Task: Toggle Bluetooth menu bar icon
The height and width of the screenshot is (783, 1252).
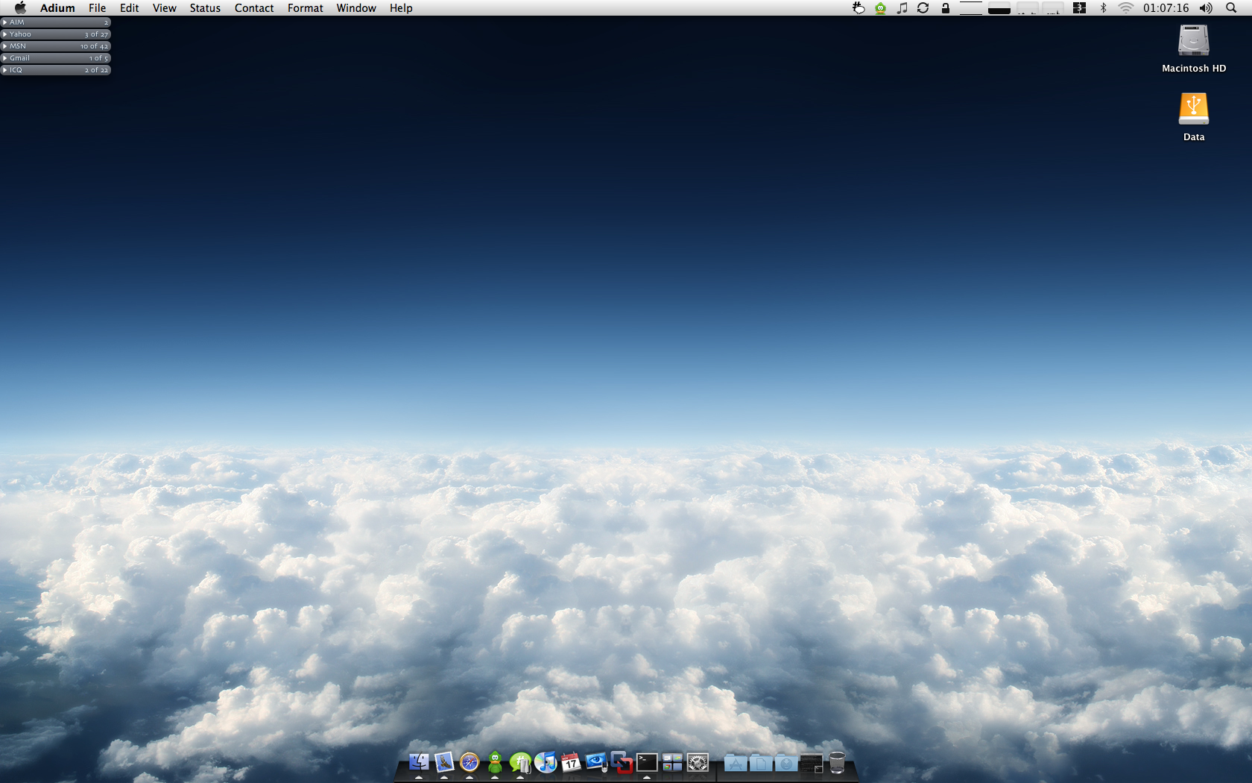Action: pyautogui.click(x=1103, y=8)
